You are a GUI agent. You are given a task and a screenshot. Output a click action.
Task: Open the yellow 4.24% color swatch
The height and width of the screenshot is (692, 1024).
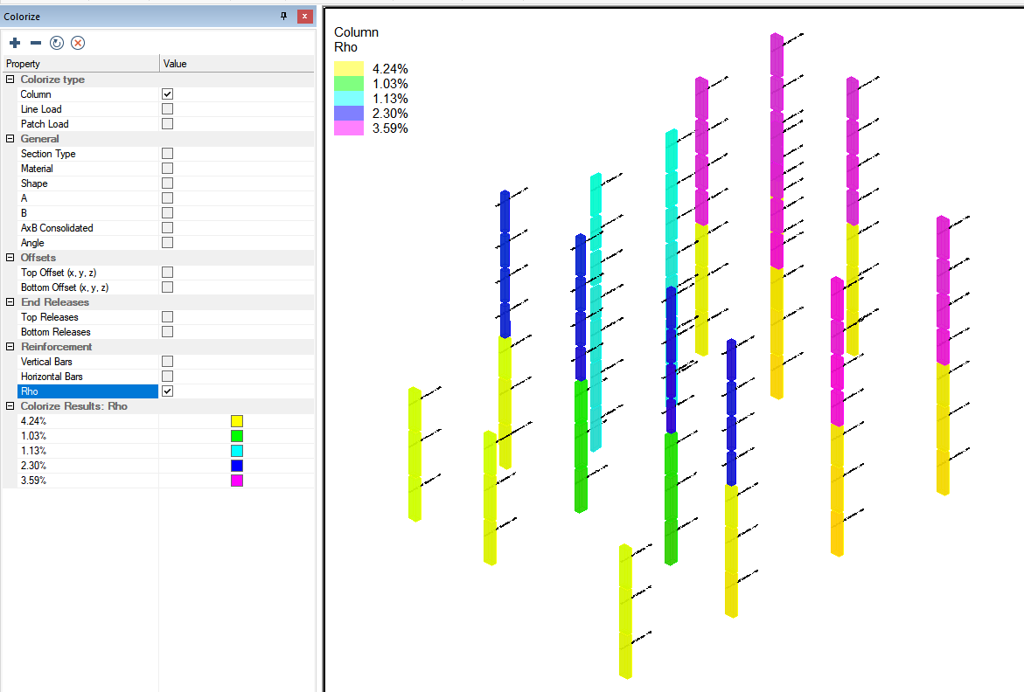tap(236, 421)
